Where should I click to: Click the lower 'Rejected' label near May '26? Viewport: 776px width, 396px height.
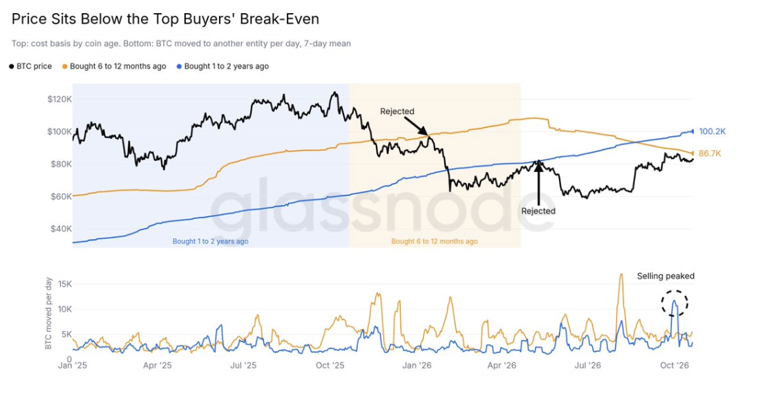(x=538, y=211)
